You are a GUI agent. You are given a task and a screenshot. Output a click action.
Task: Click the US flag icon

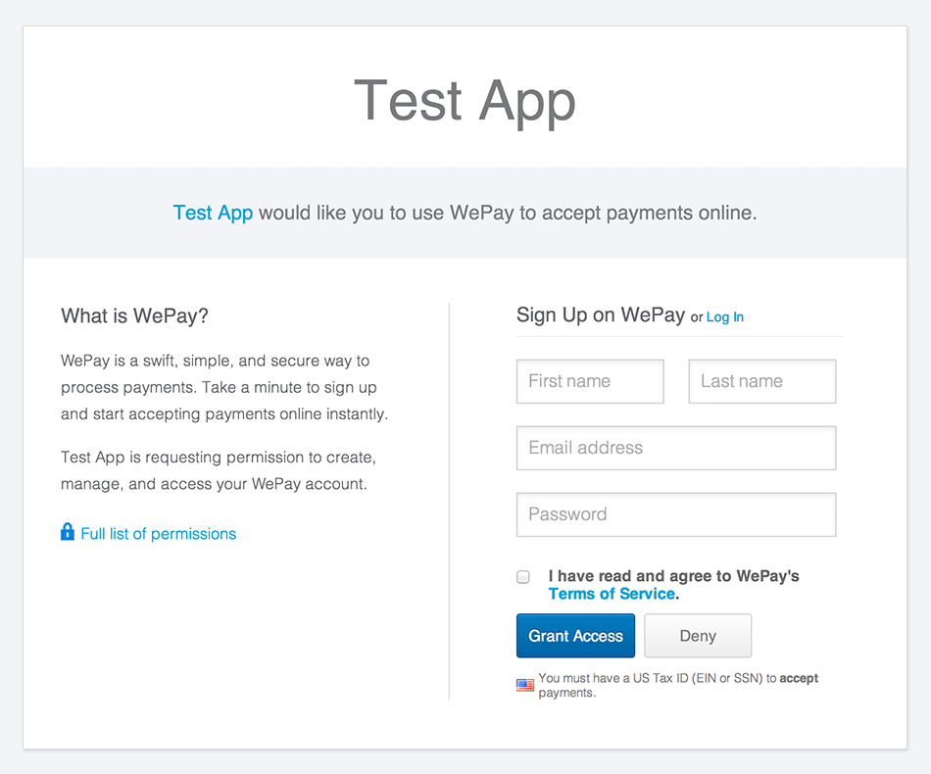click(525, 685)
